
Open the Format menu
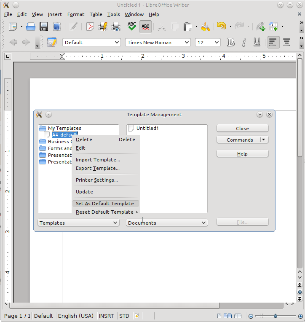76,14
